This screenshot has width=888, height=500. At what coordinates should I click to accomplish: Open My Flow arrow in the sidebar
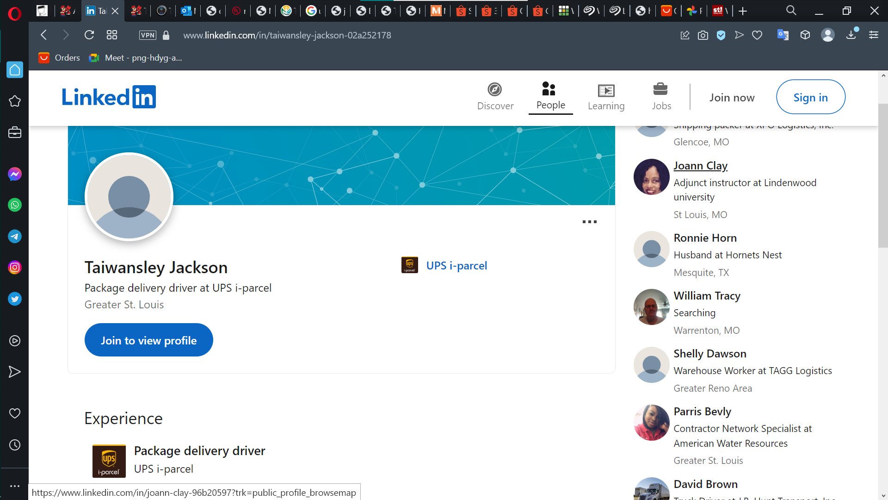point(15,372)
